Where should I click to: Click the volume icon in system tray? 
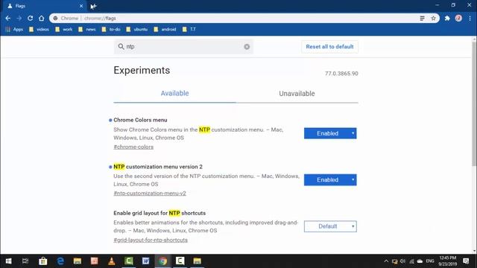tap(403, 261)
